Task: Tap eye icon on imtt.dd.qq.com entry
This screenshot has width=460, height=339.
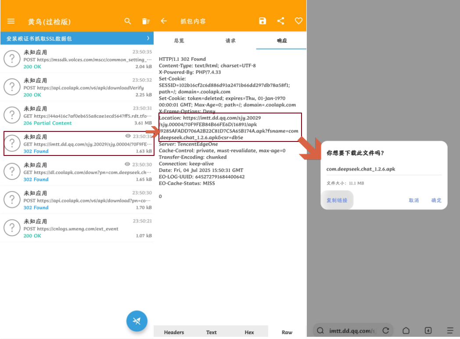Action: click(128, 136)
